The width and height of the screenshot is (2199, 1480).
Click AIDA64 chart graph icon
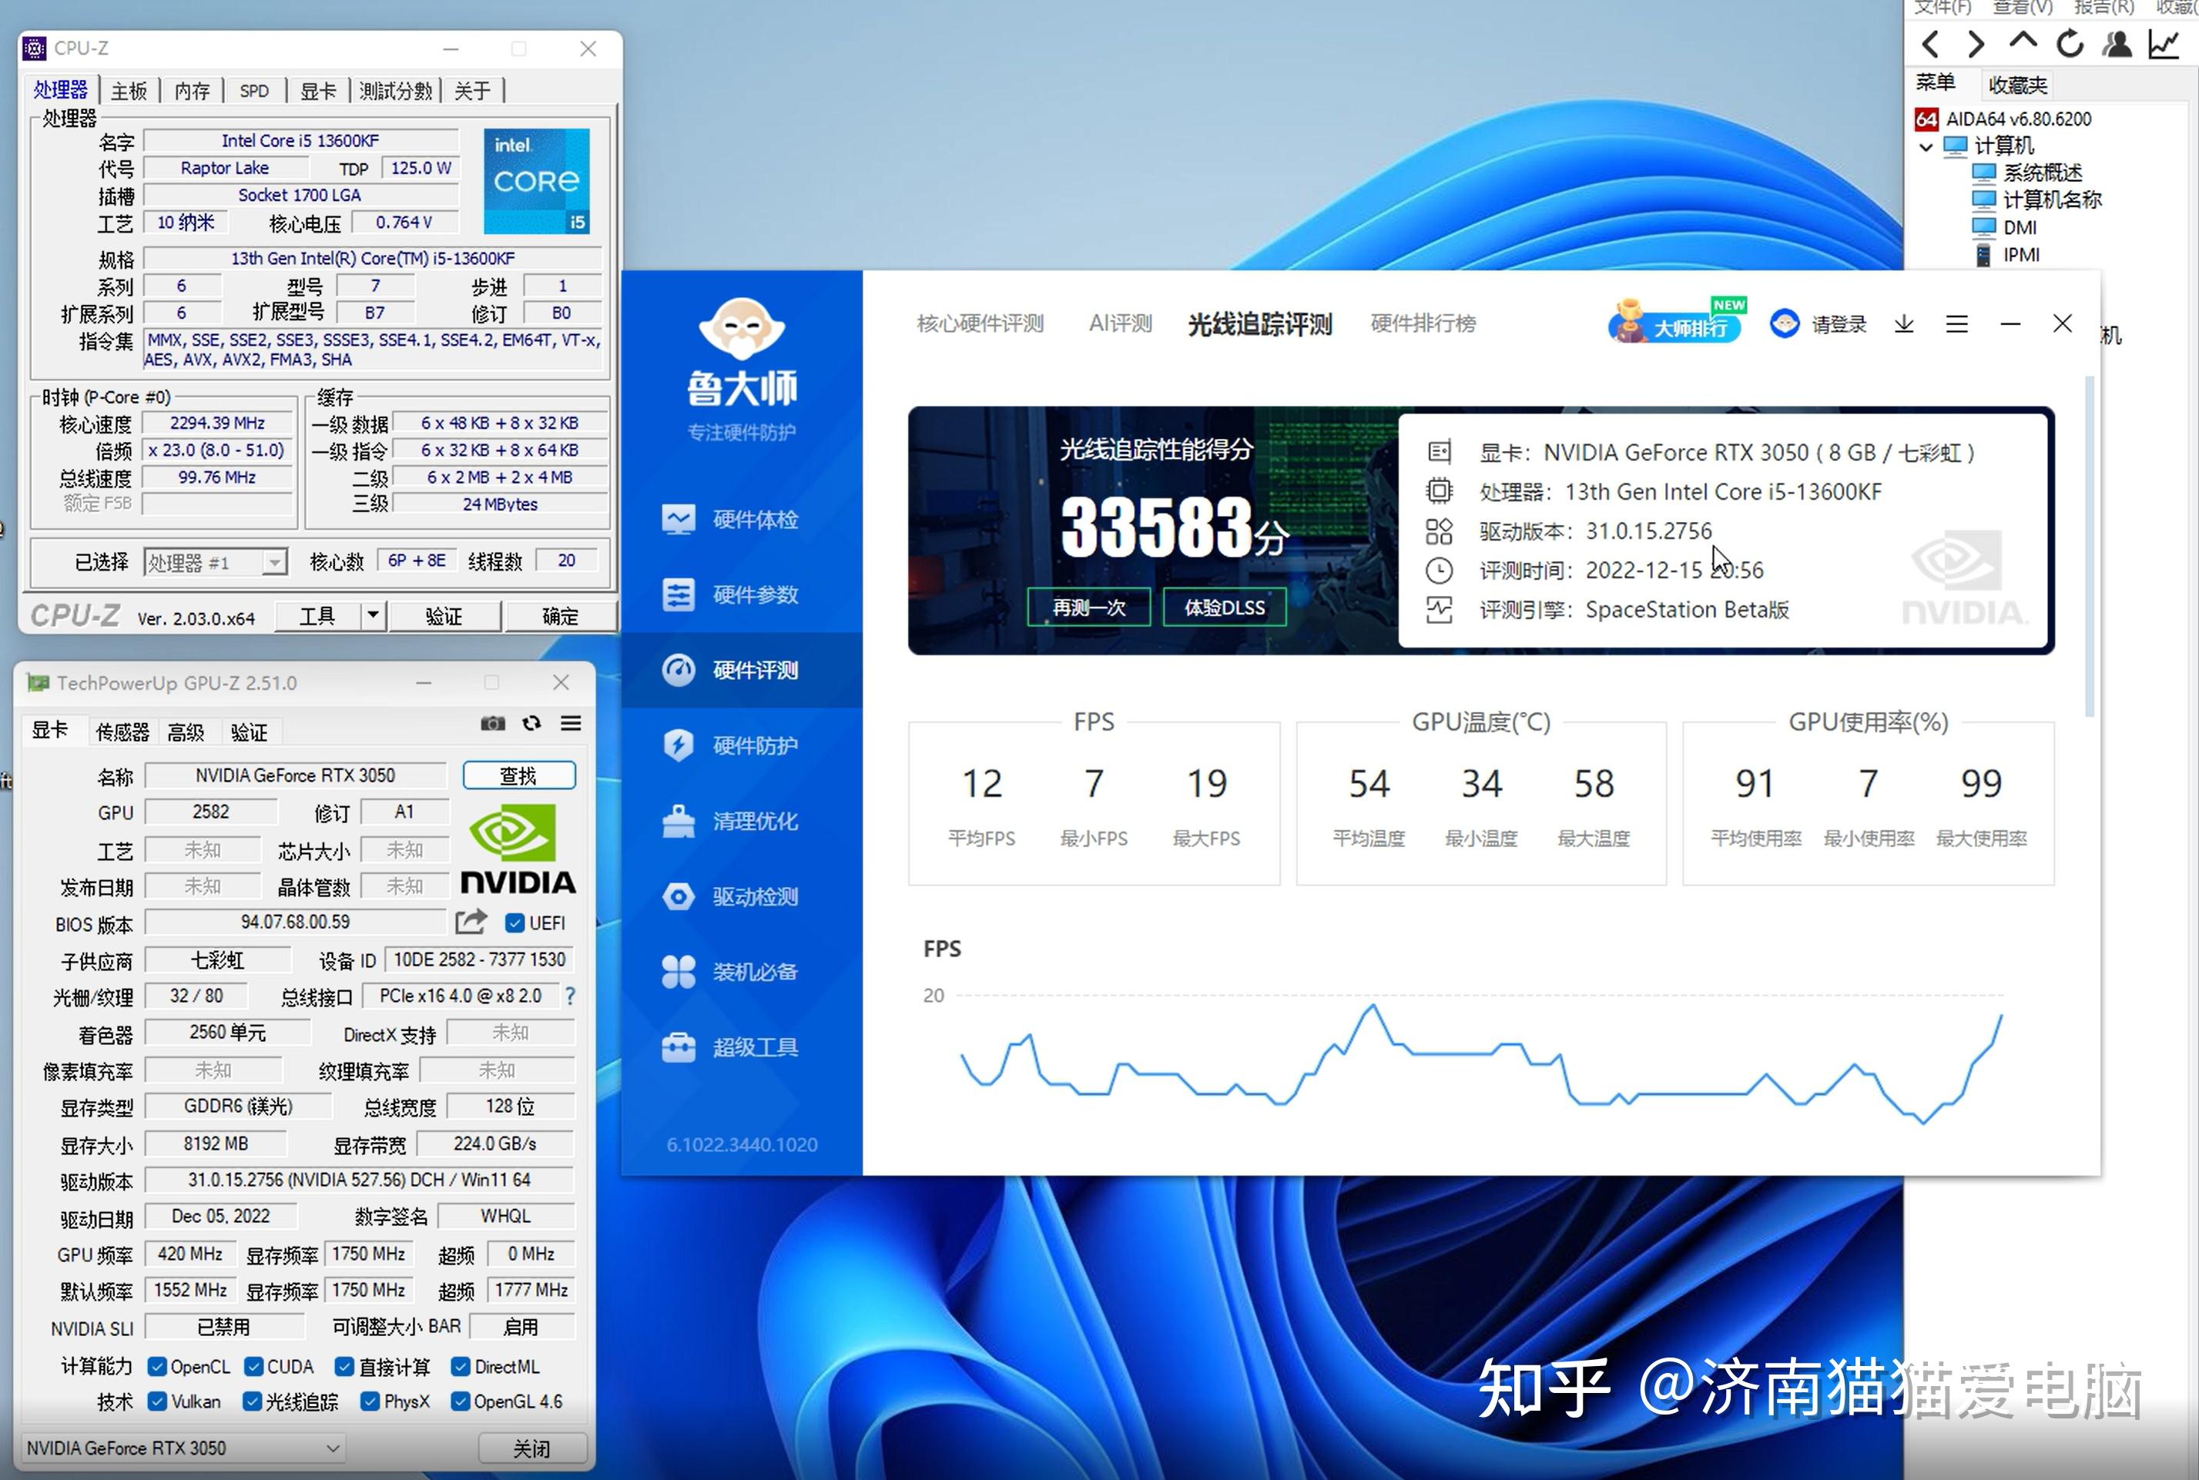[x=2163, y=43]
